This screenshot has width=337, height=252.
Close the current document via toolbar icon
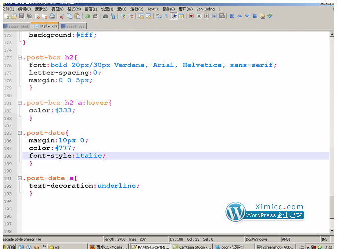coord(37,16)
